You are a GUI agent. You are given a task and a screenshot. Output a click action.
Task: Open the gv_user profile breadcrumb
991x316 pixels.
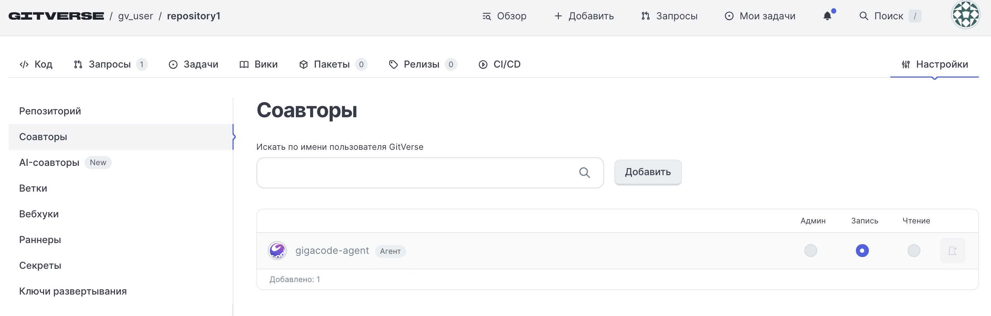click(135, 16)
